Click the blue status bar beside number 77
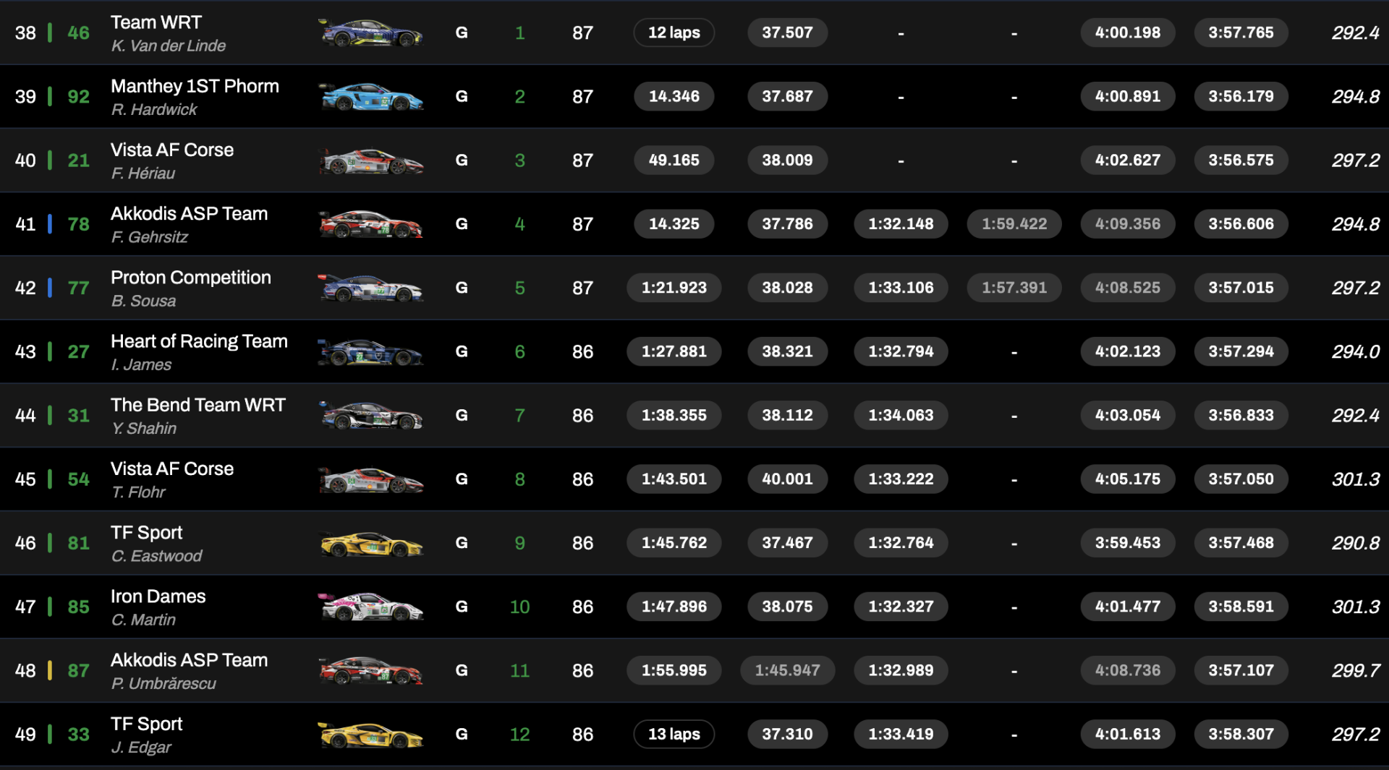The height and width of the screenshot is (770, 1389). (50, 288)
